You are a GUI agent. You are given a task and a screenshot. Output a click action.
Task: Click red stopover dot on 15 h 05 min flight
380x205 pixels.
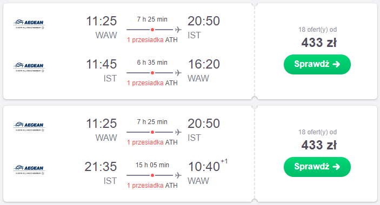coord(152,175)
